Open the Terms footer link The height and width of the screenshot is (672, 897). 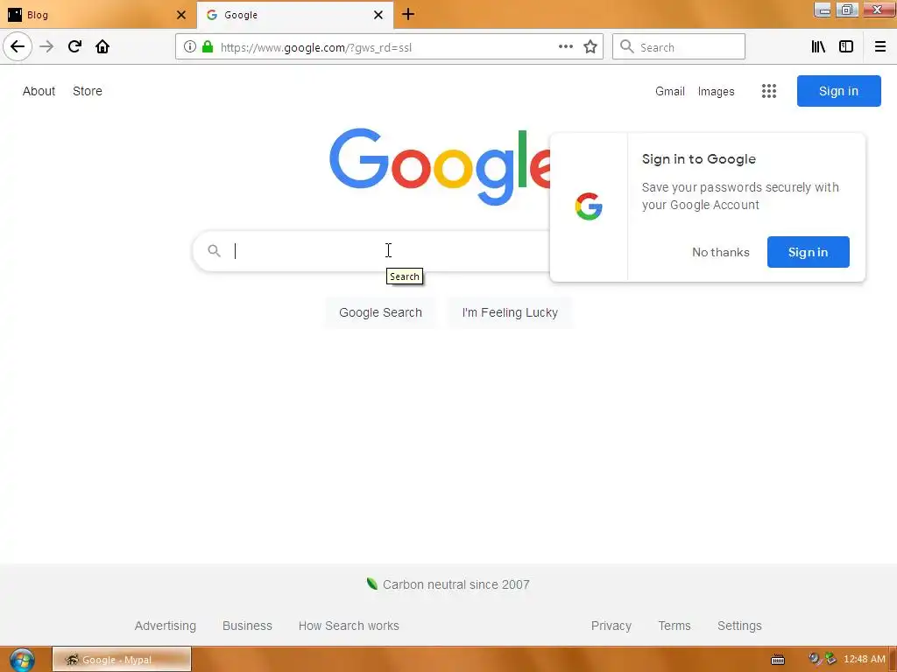[675, 626]
